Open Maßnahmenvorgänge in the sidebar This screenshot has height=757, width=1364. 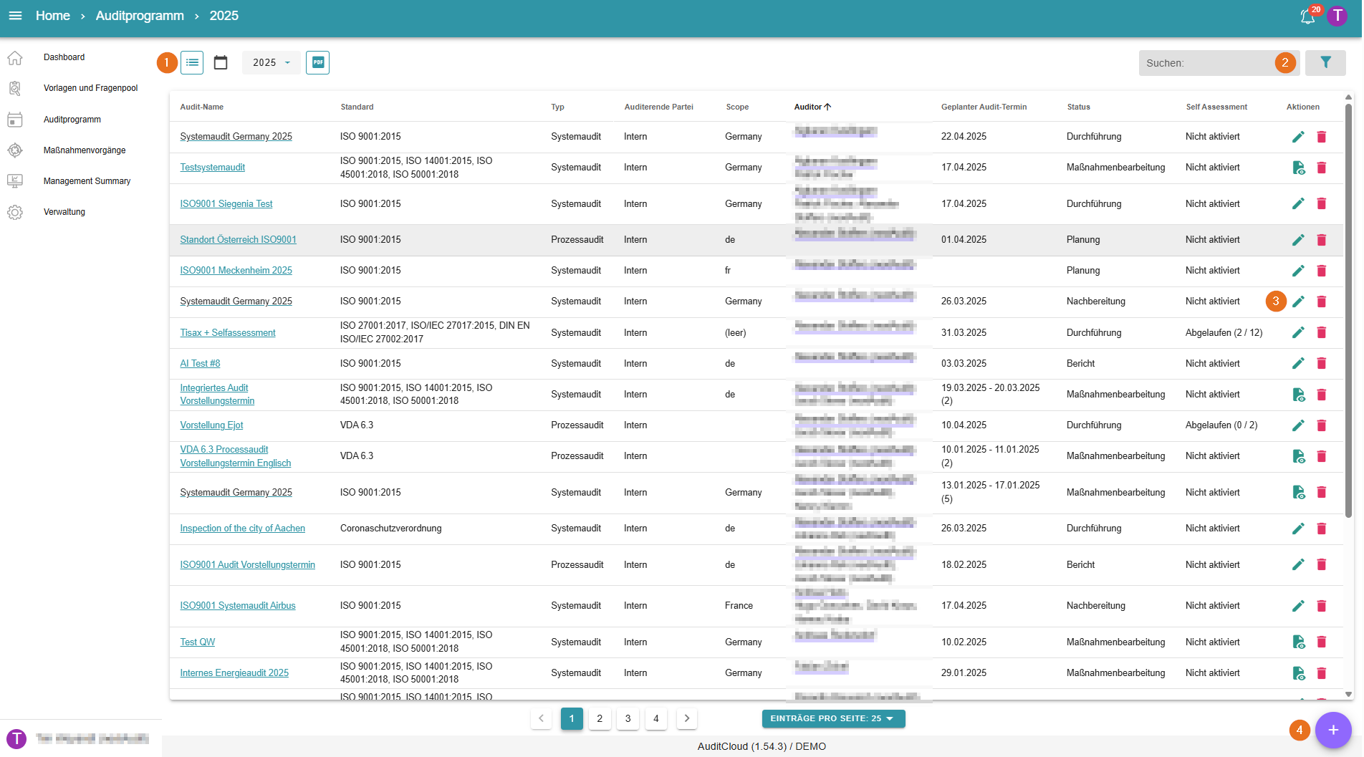coord(85,150)
